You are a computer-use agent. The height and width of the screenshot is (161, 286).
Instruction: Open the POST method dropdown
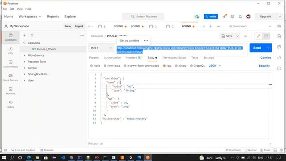coord(101,48)
